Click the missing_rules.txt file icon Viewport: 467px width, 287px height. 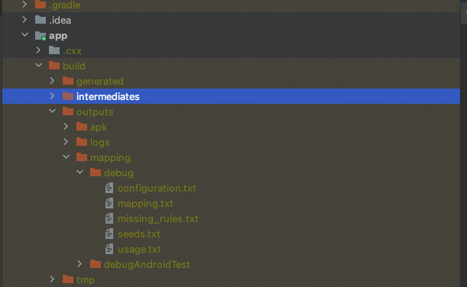pyautogui.click(x=109, y=218)
